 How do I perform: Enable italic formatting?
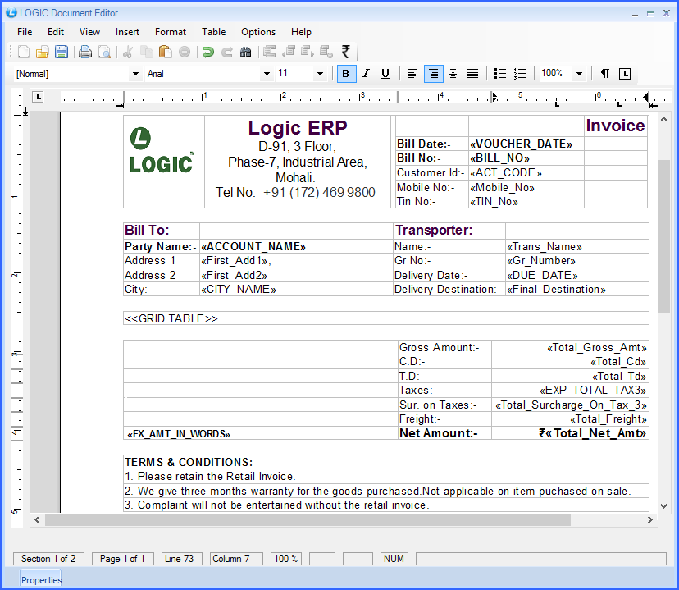pyautogui.click(x=366, y=73)
